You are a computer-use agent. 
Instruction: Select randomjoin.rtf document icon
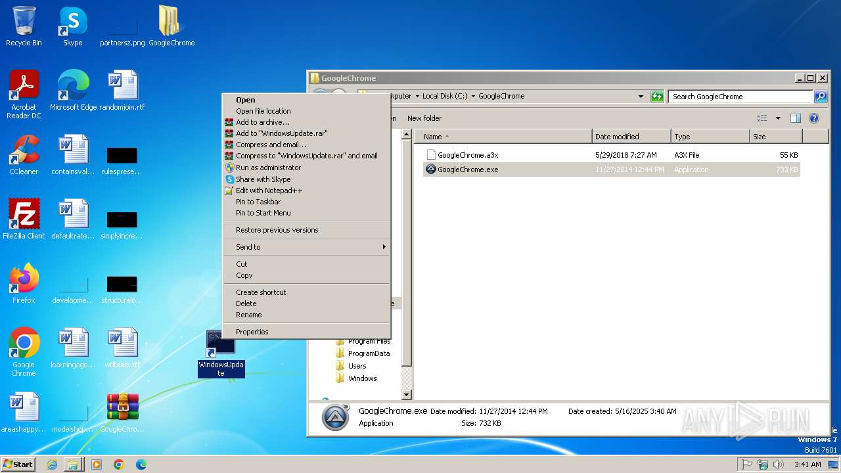tap(122, 91)
